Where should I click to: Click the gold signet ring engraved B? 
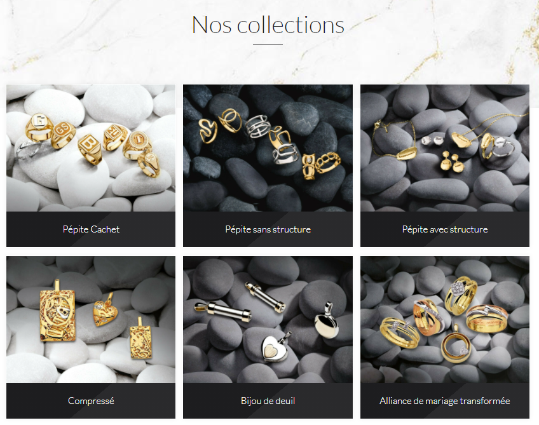(x=90, y=149)
